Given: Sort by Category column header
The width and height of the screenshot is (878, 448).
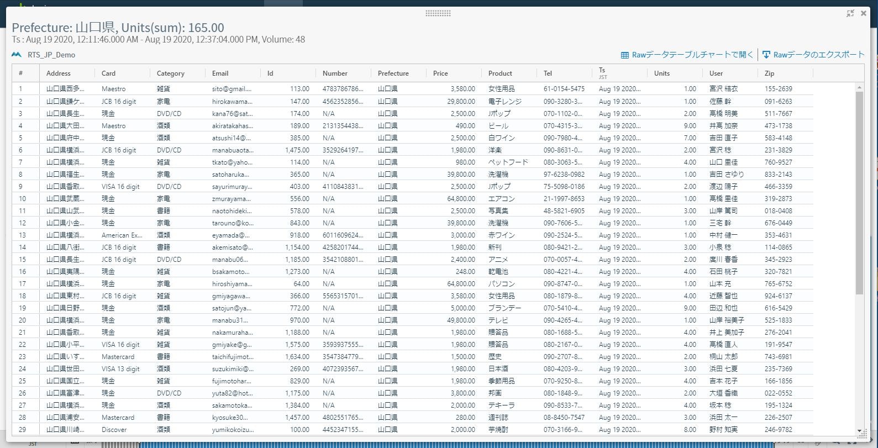Looking at the screenshot, I should pyautogui.click(x=171, y=73).
